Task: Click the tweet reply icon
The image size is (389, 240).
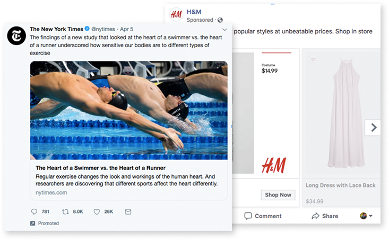Action: (34, 211)
